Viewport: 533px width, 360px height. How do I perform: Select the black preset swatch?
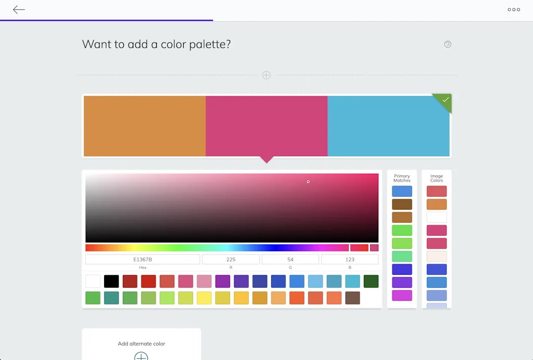click(111, 281)
